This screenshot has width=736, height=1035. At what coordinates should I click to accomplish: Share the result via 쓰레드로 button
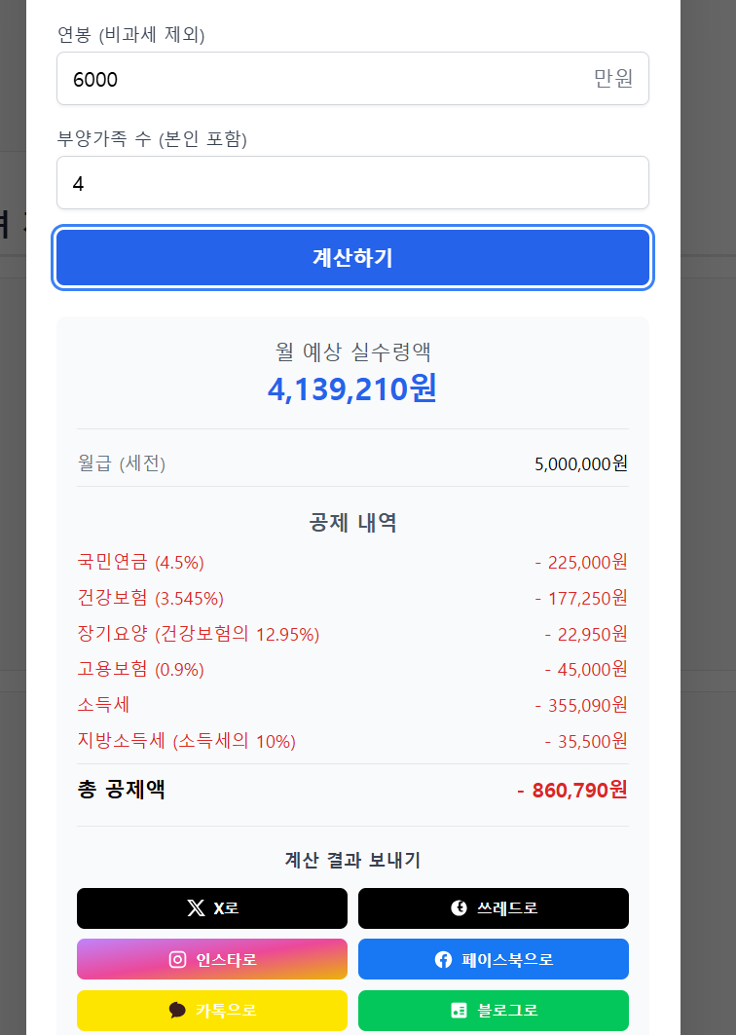[493, 908]
